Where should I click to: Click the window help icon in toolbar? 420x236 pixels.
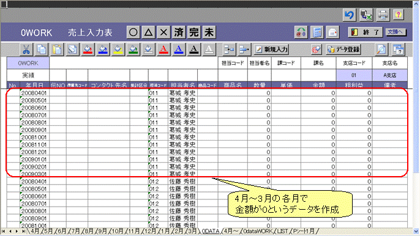click(x=399, y=50)
